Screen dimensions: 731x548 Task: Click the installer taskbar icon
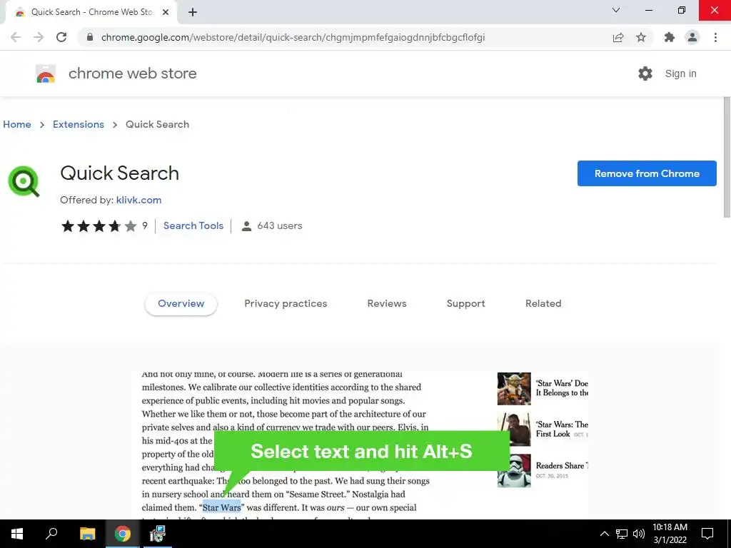(158, 534)
